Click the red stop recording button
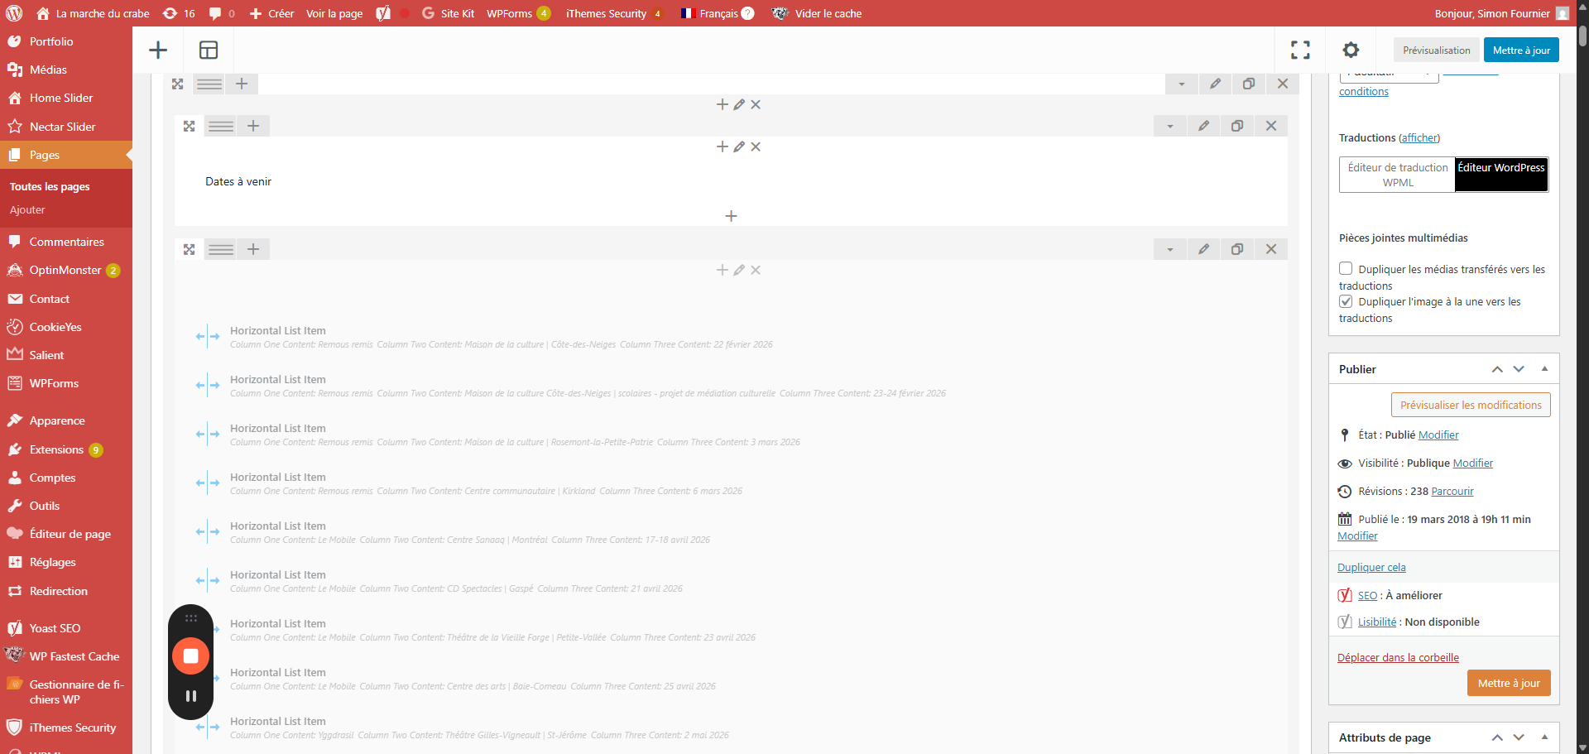The width and height of the screenshot is (1589, 754). (x=190, y=656)
